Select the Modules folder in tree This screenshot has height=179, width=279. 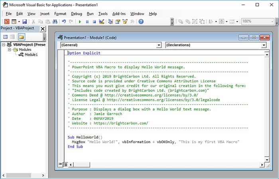click(x=25, y=50)
